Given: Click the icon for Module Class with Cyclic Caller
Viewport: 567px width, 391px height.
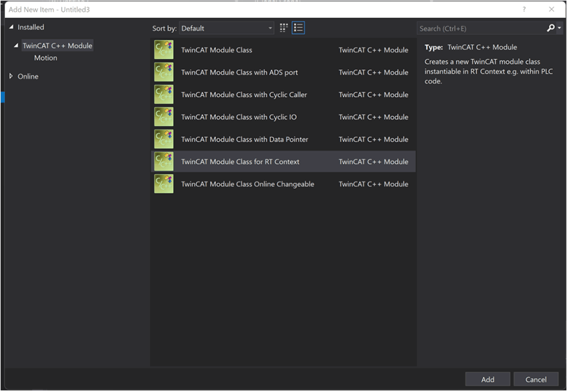Looking at the screenshot, I should pos(164,94).
